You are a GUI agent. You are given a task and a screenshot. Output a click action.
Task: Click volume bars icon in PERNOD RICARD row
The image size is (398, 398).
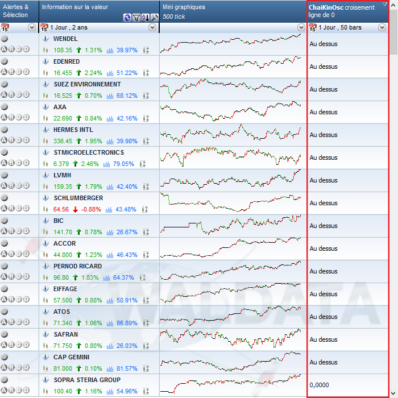(x=107, y=277)
